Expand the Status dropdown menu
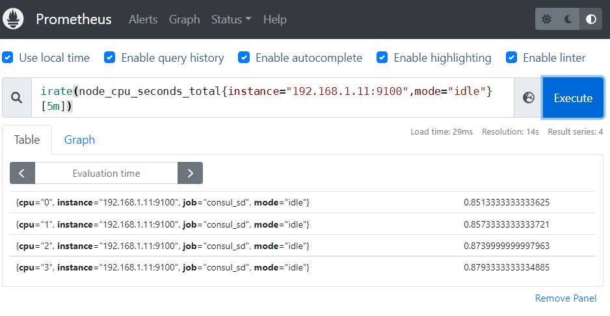610x316 pixels. [x=231, y=20]
